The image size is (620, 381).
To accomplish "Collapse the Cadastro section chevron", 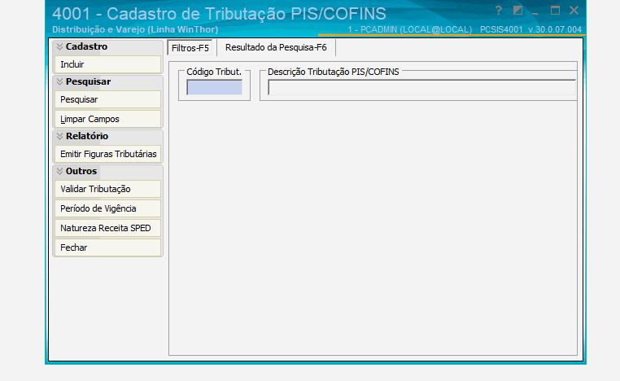I will pyautogui.click(x=59, y=46).
